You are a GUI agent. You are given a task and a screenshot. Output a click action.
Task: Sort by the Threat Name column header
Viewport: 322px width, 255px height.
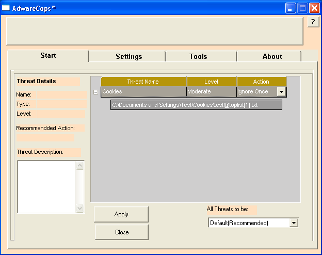pos(143,82)
